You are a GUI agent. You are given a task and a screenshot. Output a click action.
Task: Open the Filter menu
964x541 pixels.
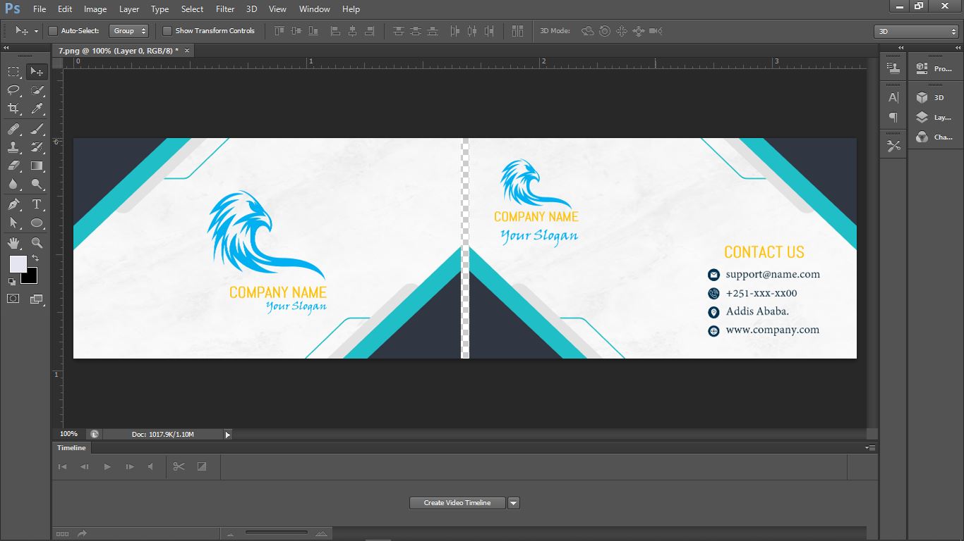pos(225,9)
